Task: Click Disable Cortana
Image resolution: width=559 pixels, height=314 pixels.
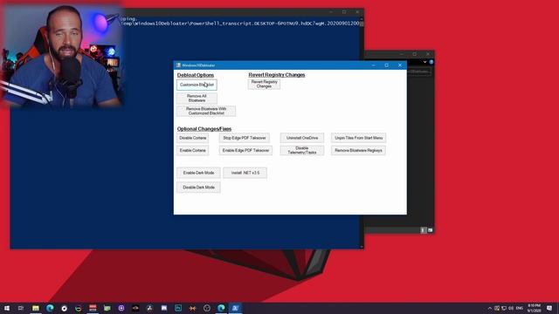Action: coord(192,138)
